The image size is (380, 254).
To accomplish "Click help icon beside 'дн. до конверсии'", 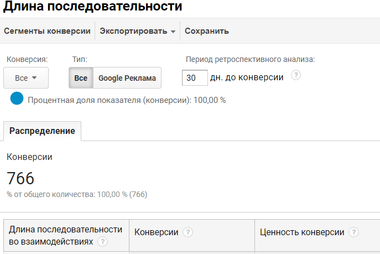I will pos(295,76).
